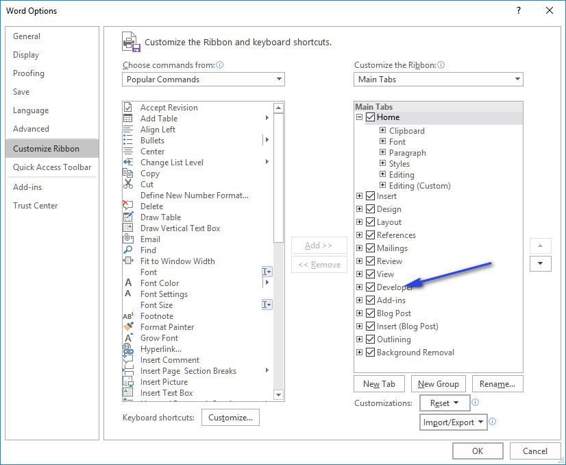The height and width of the screenshot is (465, 566).
Task: Click the Draw Vertical Text Box icon
Action: [127, 228]
